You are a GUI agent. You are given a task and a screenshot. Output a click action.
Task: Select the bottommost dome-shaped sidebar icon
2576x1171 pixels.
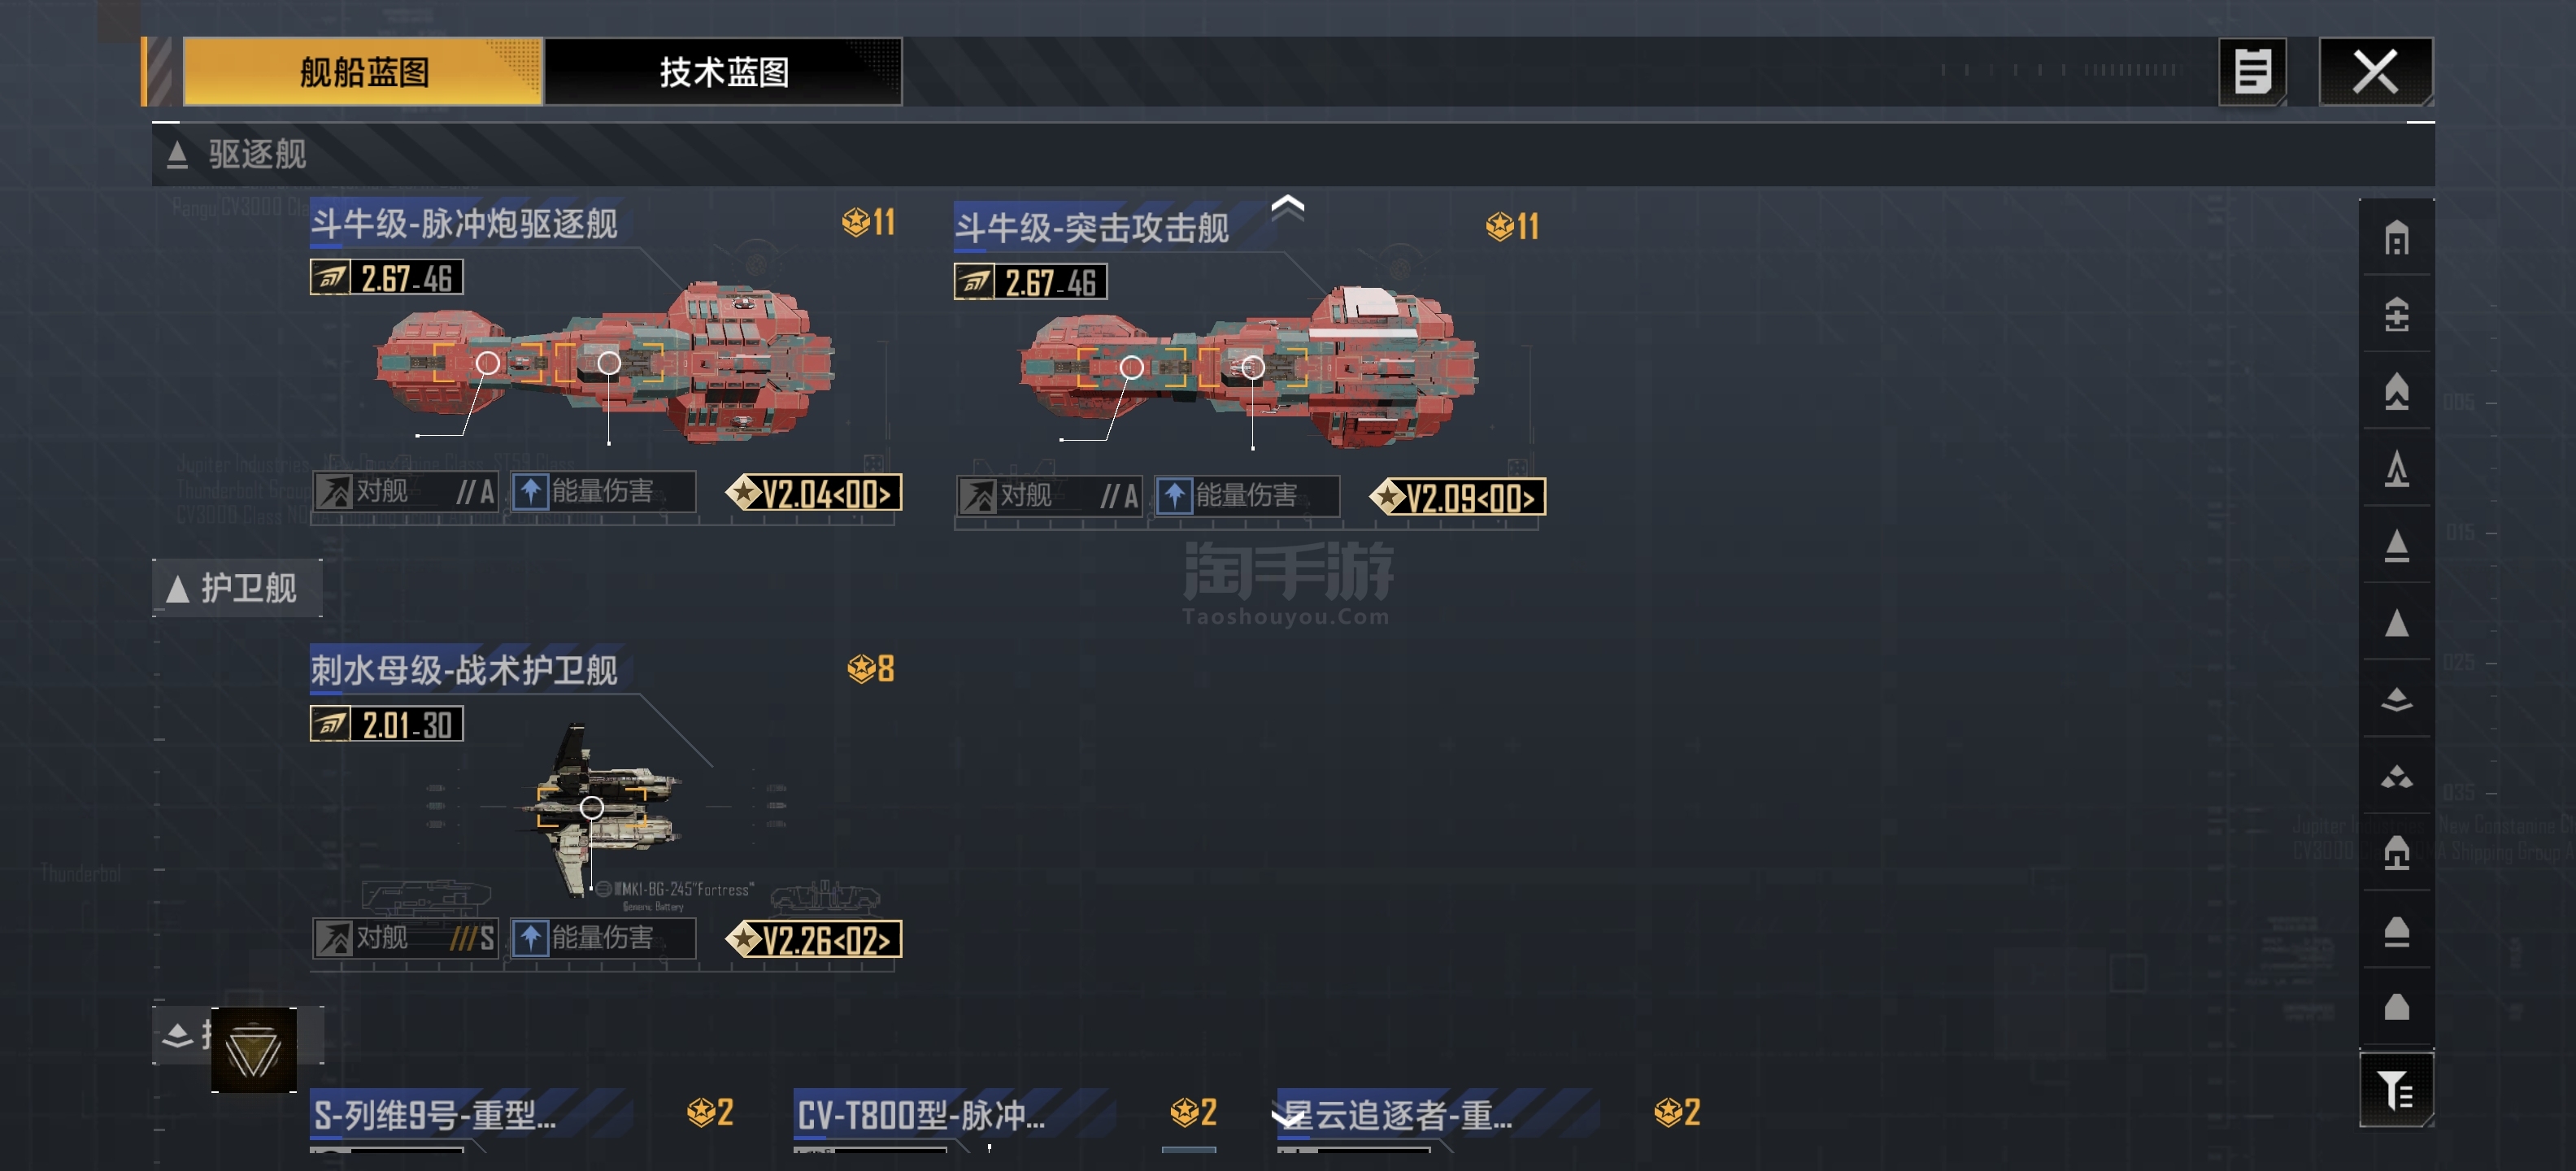pyautogui.click(x=2396, y=1007)
